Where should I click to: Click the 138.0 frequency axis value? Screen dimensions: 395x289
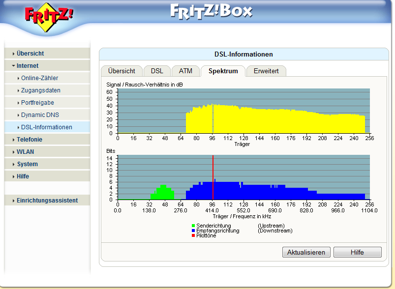point(149,210)
